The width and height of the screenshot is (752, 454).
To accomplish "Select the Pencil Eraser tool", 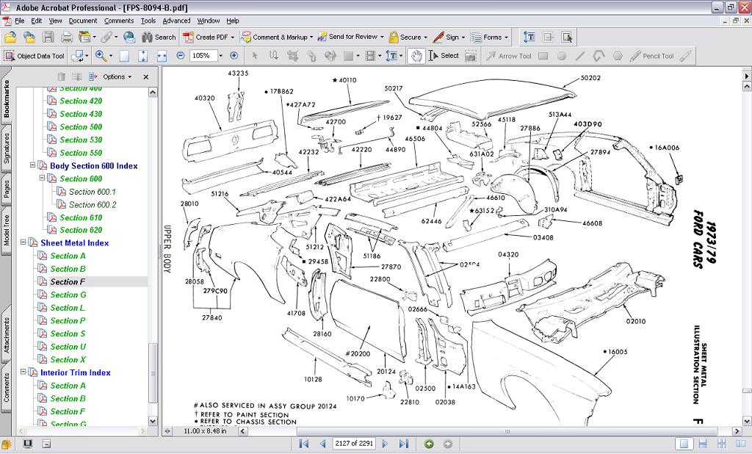I will pyautogui.click(x=686, y=56).
